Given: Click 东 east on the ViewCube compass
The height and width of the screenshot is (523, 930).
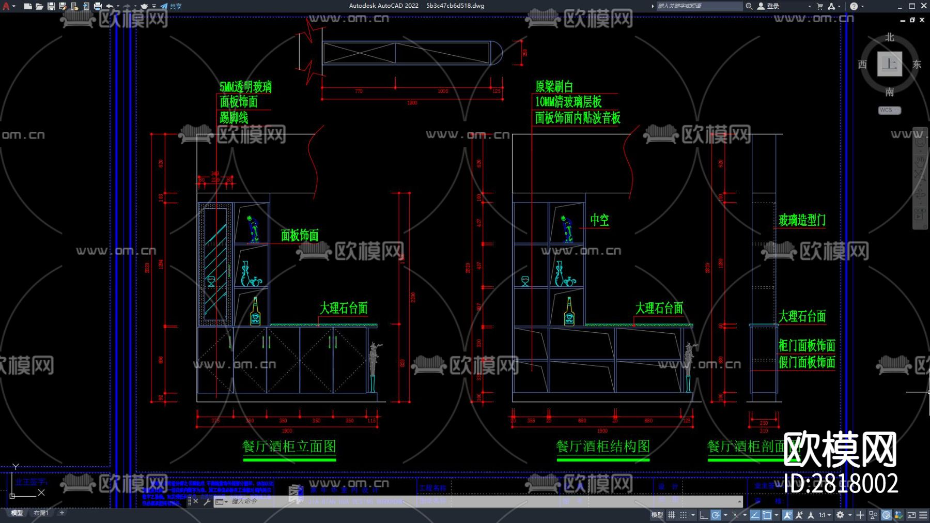Looking at the screenshot, I should [x=917, y=65].
